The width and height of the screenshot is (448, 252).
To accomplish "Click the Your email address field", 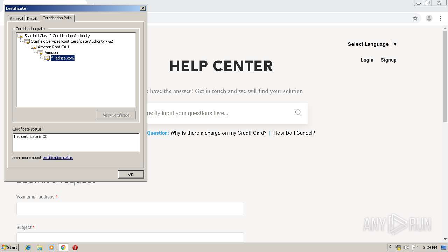I will coord(130,209).
